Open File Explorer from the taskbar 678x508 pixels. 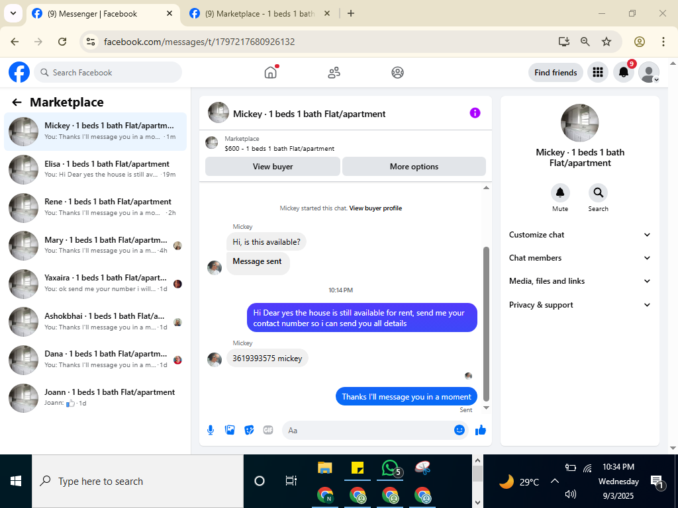click(324, 468)
